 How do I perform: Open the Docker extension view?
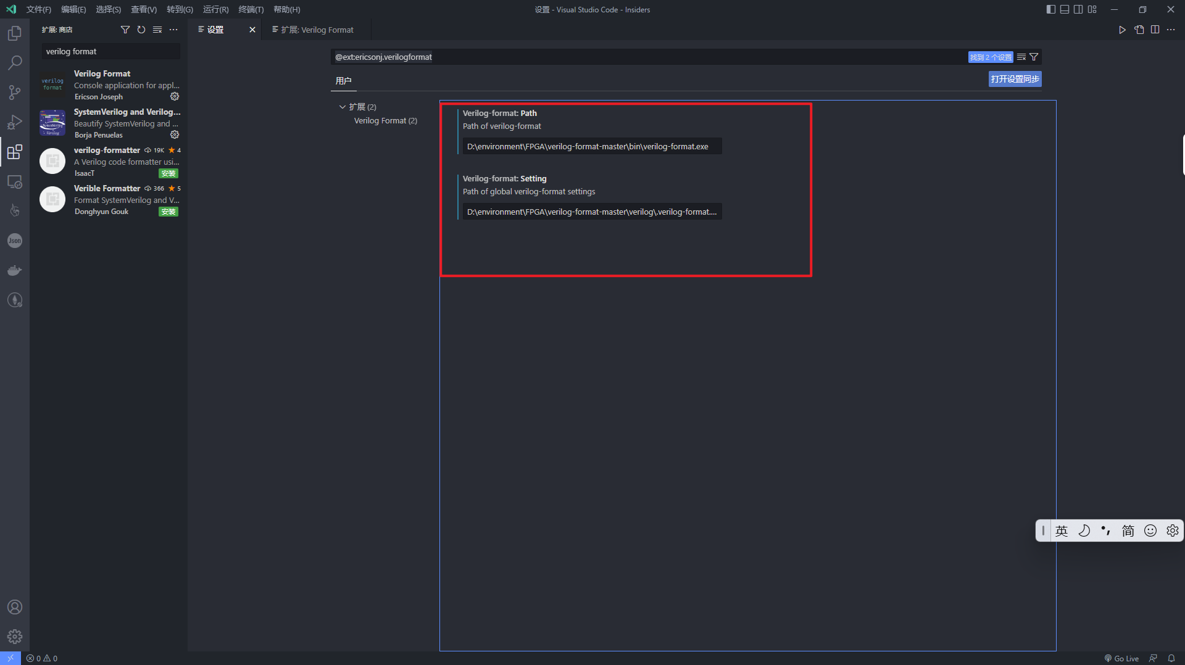click(x=15, y=270)
